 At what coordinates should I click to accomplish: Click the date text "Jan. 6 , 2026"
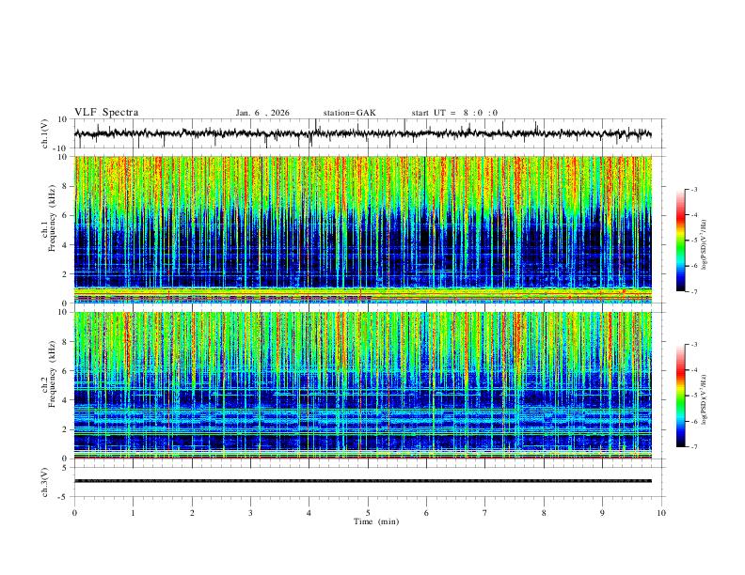click(x=262, y=113)
